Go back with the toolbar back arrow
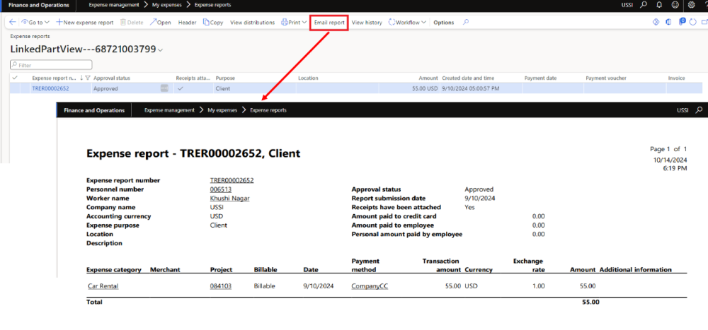Screen dimensions: 708x330 pos(12,22)
